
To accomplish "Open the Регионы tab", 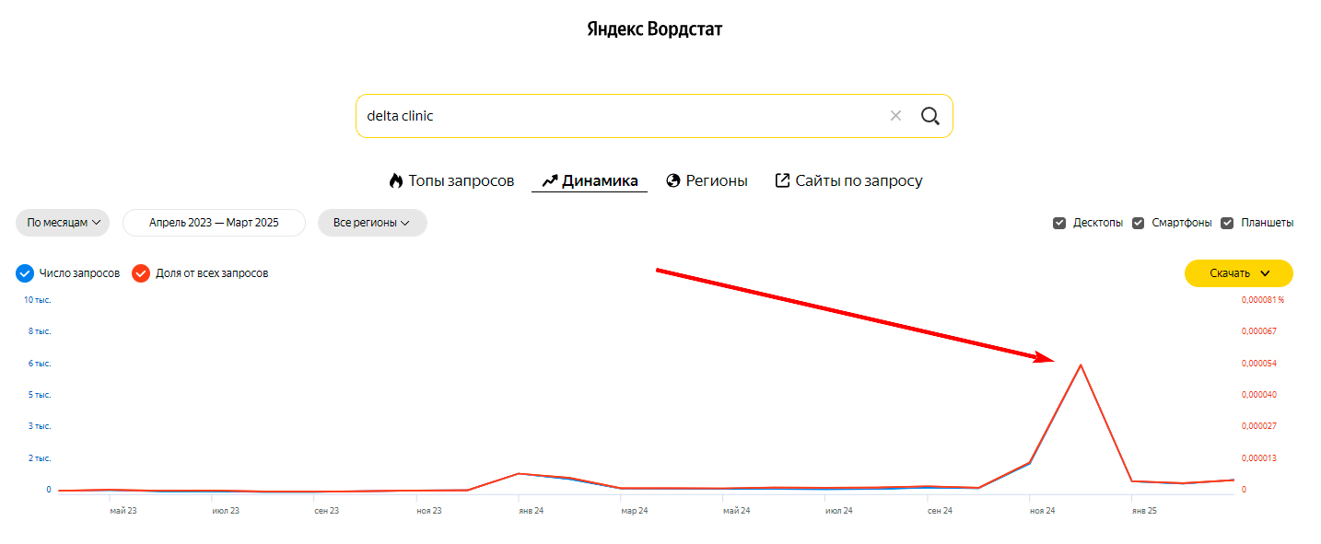I will tap(717, 180).
